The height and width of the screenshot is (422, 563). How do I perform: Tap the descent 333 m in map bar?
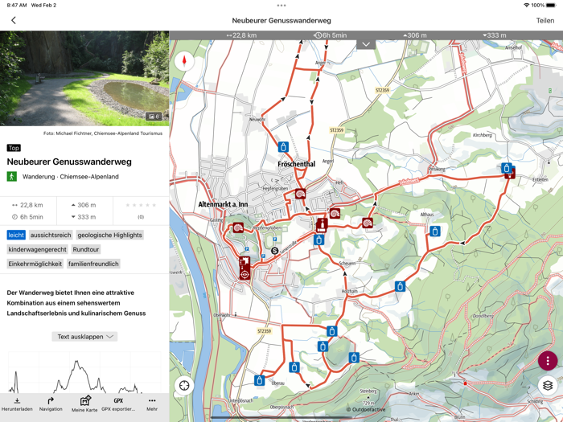pos(495,35)
